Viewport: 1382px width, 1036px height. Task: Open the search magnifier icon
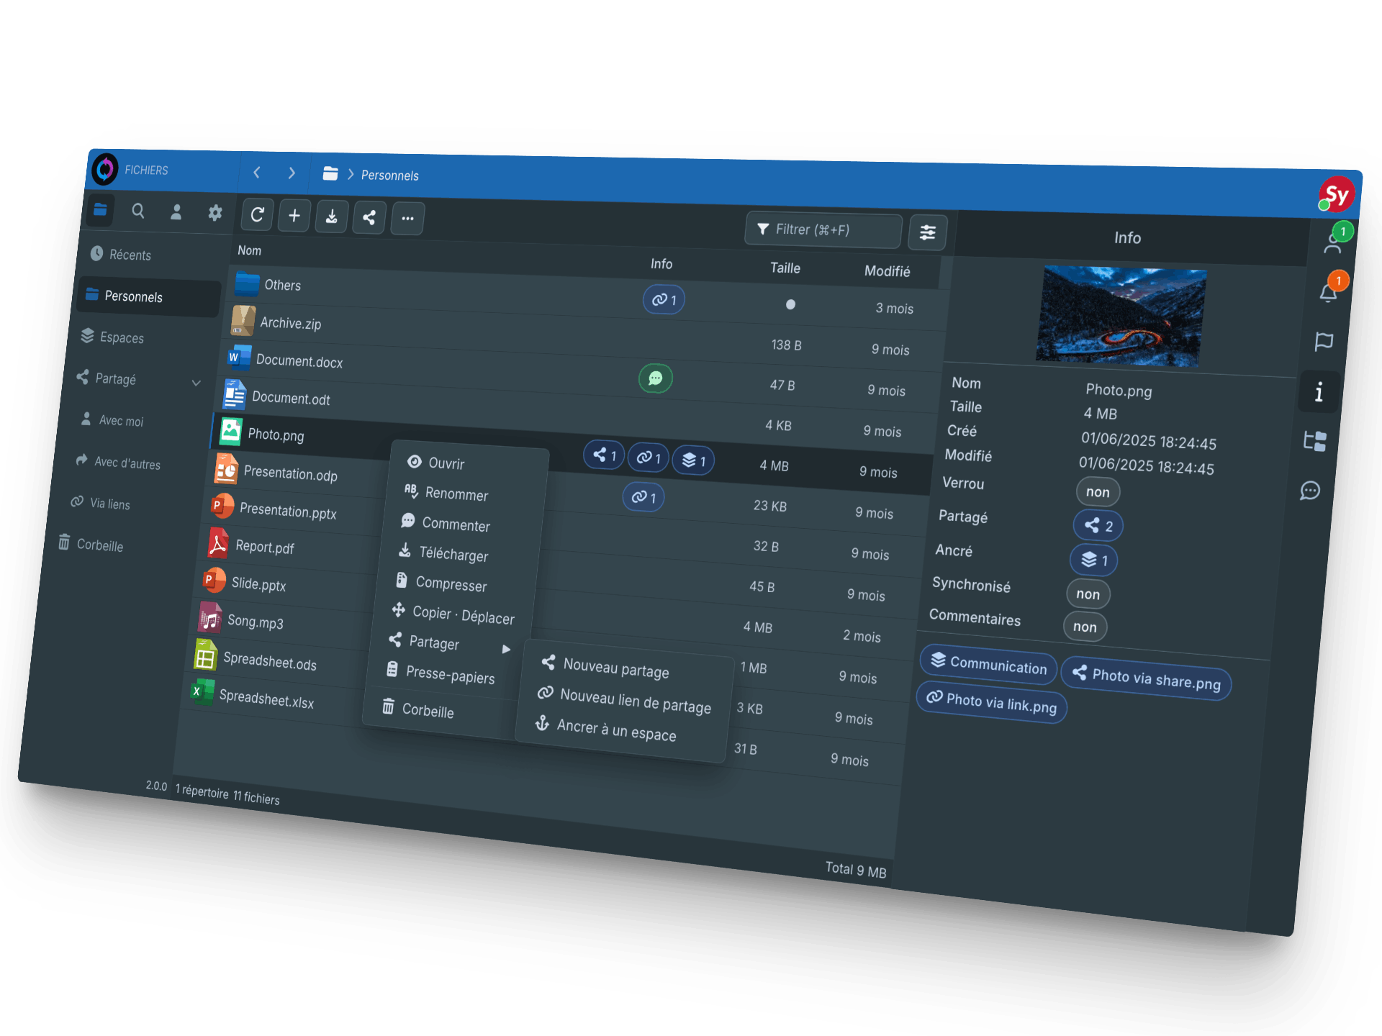point(138,212)
